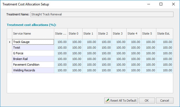Edit Broken Rail State 4 allocation cell

[134, 59]
